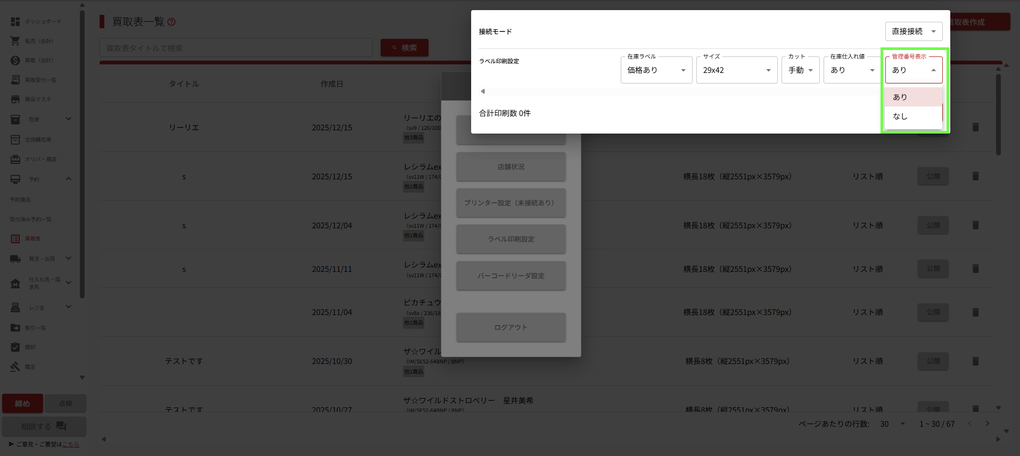Screen dimensions: 1020x456
Task: Click the 買取表タイトルで検索 search field
Action: pos(235,48)
